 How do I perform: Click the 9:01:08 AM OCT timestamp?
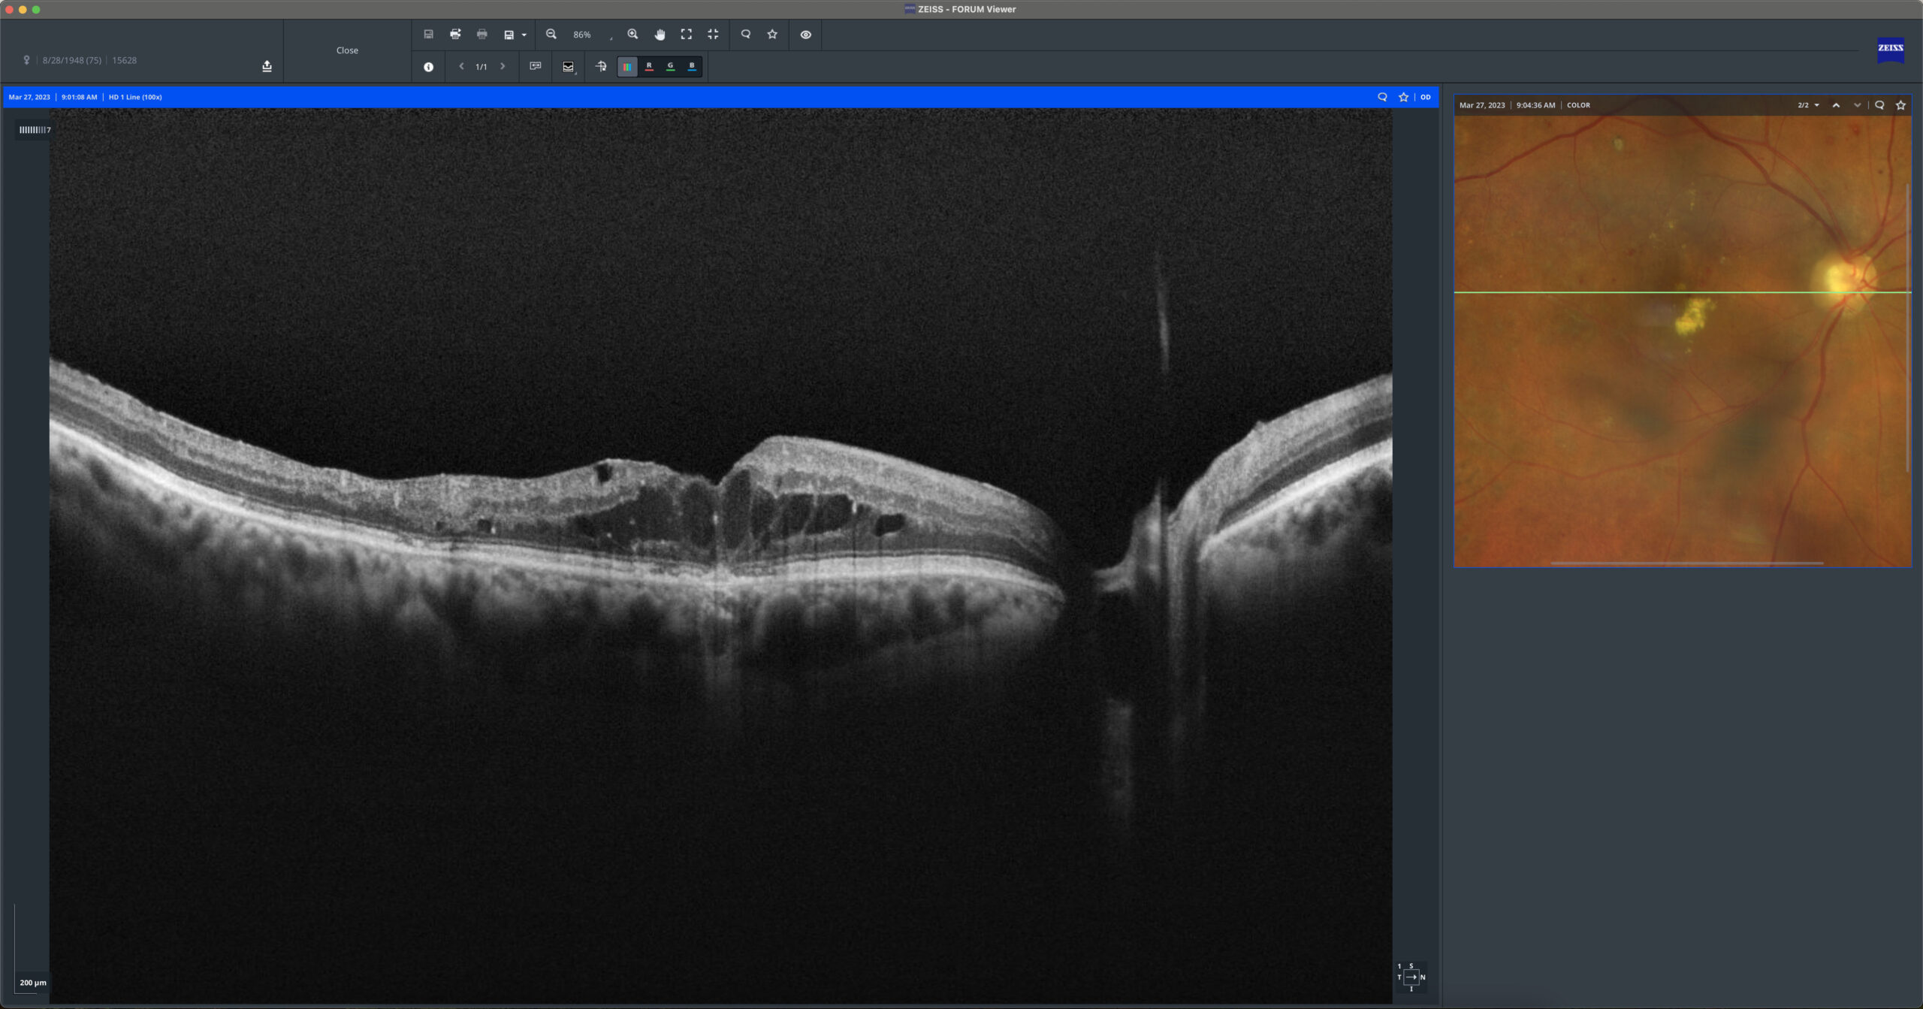pyautogui.click(x=79, y=97)
